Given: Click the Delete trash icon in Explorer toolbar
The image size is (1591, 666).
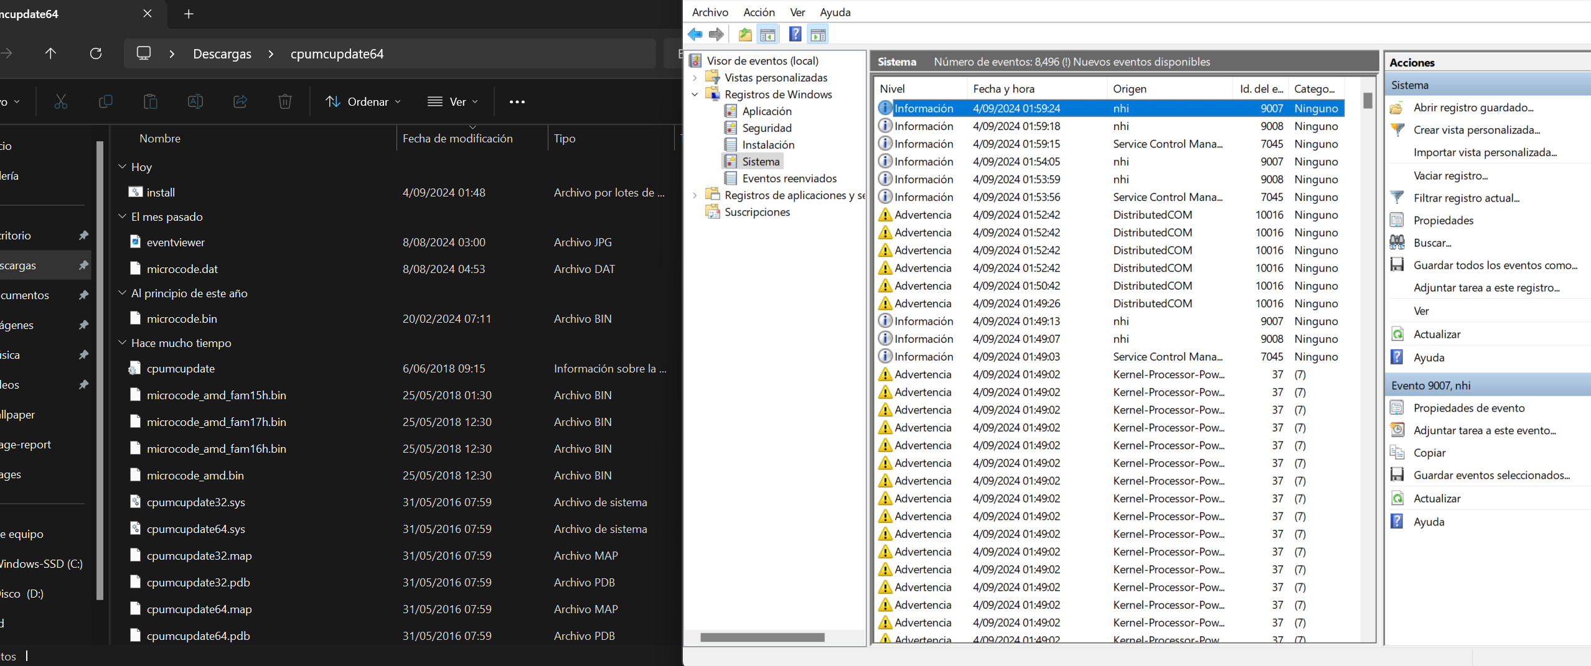Looking at the screenshot, I should [285, 101].
